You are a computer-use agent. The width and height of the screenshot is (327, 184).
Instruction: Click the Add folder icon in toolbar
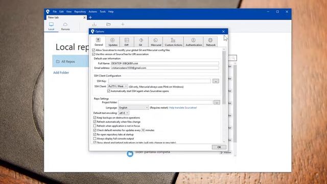coord(108,25)
